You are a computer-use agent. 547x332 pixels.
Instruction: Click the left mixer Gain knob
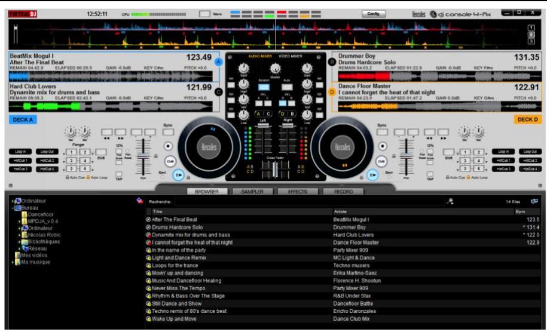pyautogui.click(x=243, y=68)
